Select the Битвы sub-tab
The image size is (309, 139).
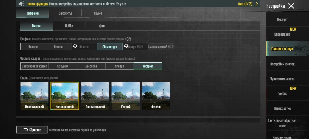[x=37, y=26]
